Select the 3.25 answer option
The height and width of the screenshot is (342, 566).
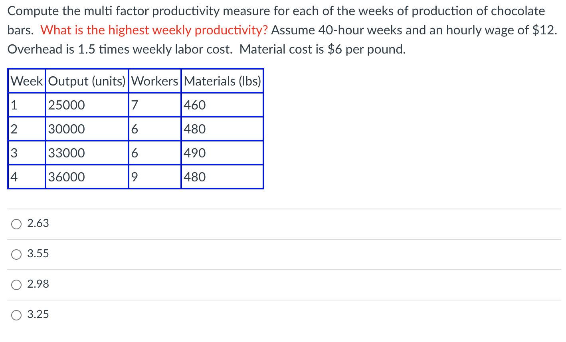click(x=38, y=314)
